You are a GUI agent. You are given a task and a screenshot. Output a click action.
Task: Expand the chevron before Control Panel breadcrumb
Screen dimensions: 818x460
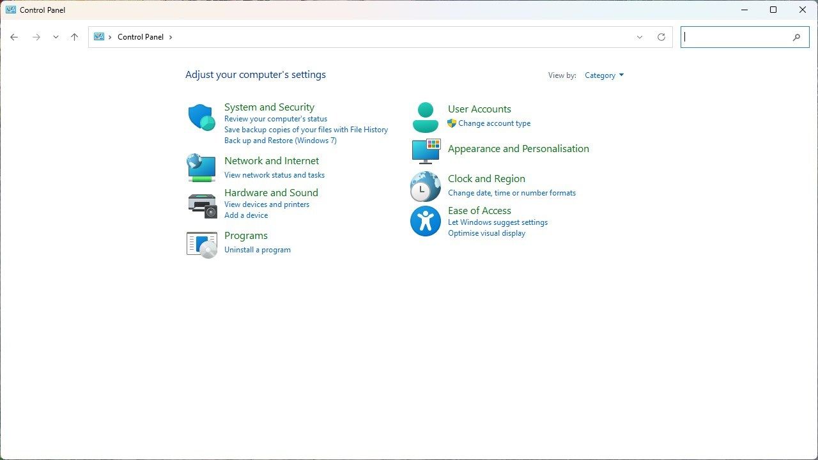click(x=110, y=37)
